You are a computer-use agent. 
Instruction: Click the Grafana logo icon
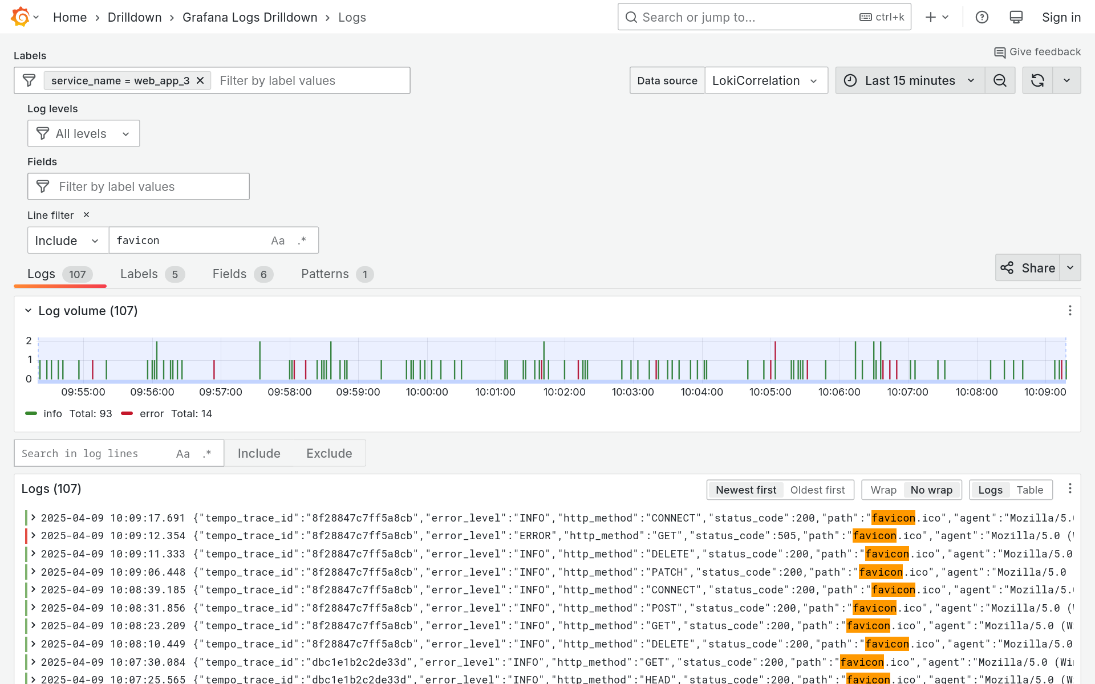pyautogui.click(x=20, y=17)
